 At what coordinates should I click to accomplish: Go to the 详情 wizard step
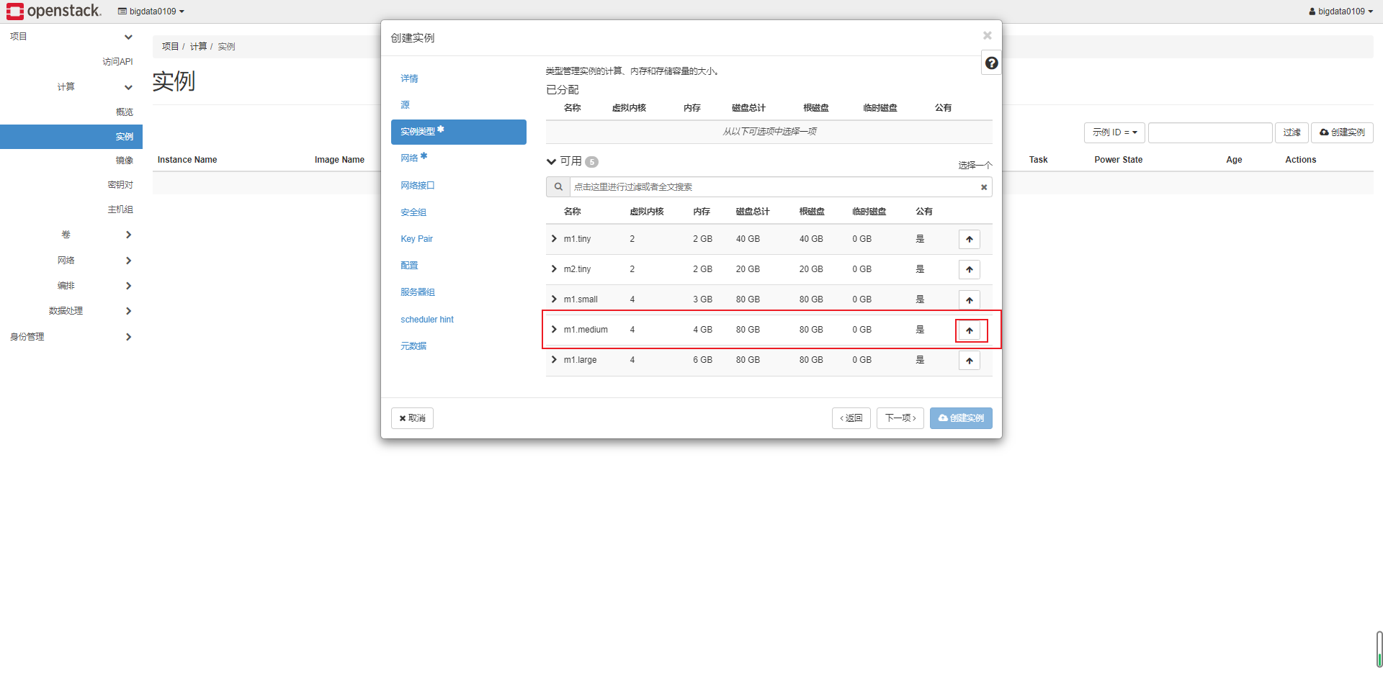pos(409,78)
